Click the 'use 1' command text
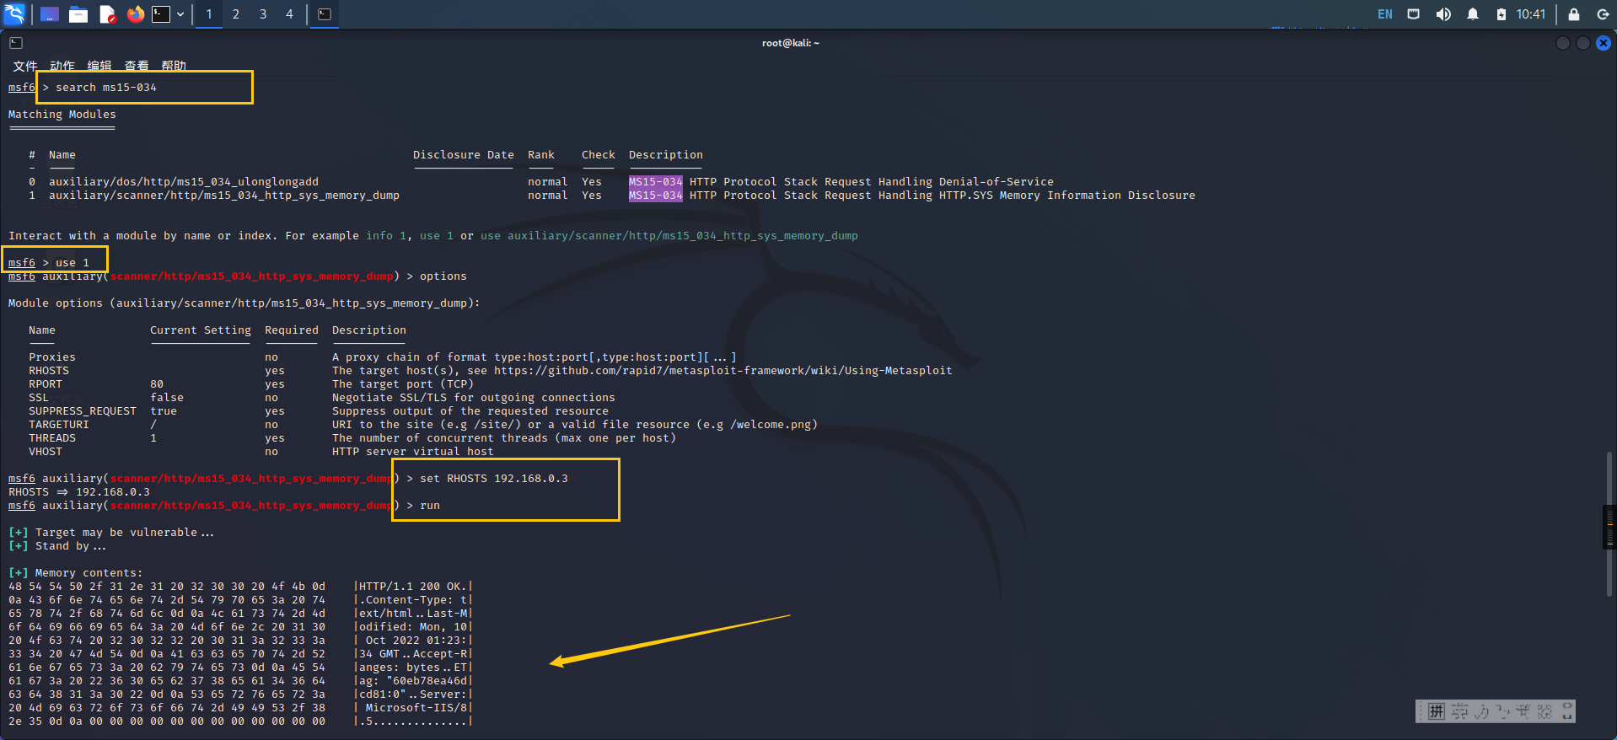Image resolution: width=1617 pixels, height=740 pixels. pyautogui.click(x=73, y=263)
